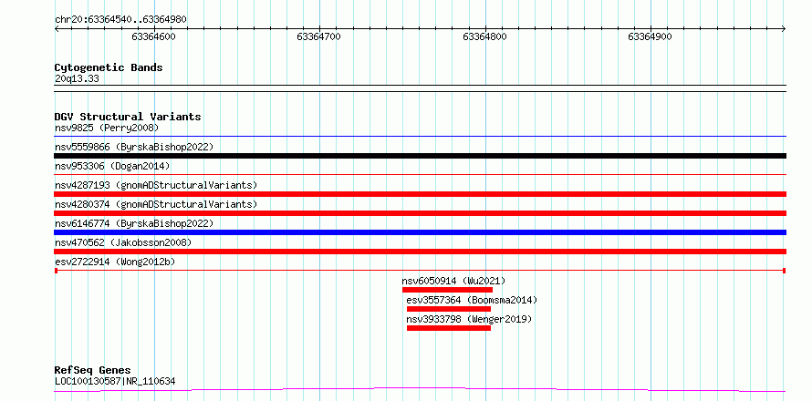Select the Cytogenetic Bands track heading
The image size is (812, 401).
[x=109, y=67]
